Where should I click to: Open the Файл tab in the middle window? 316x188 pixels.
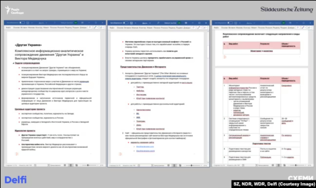pos(112,27)
